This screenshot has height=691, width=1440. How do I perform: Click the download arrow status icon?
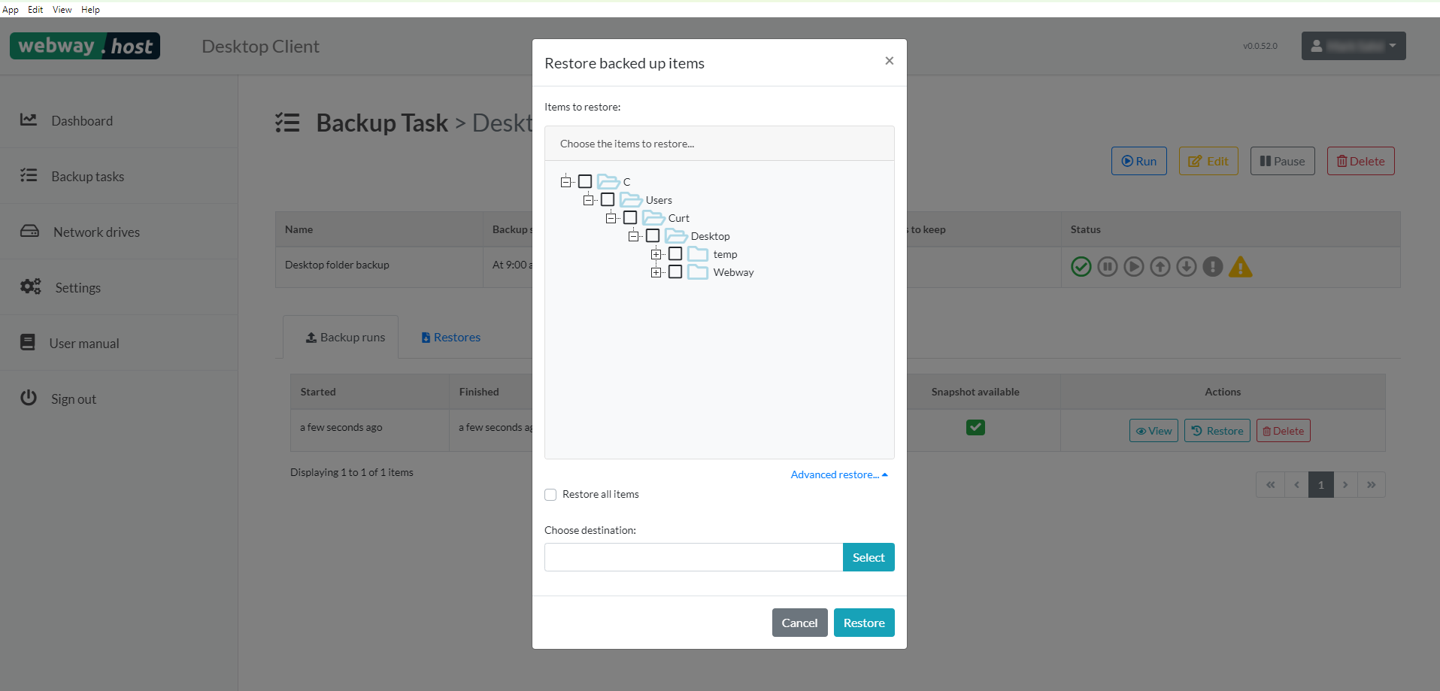pos(1187,267)
